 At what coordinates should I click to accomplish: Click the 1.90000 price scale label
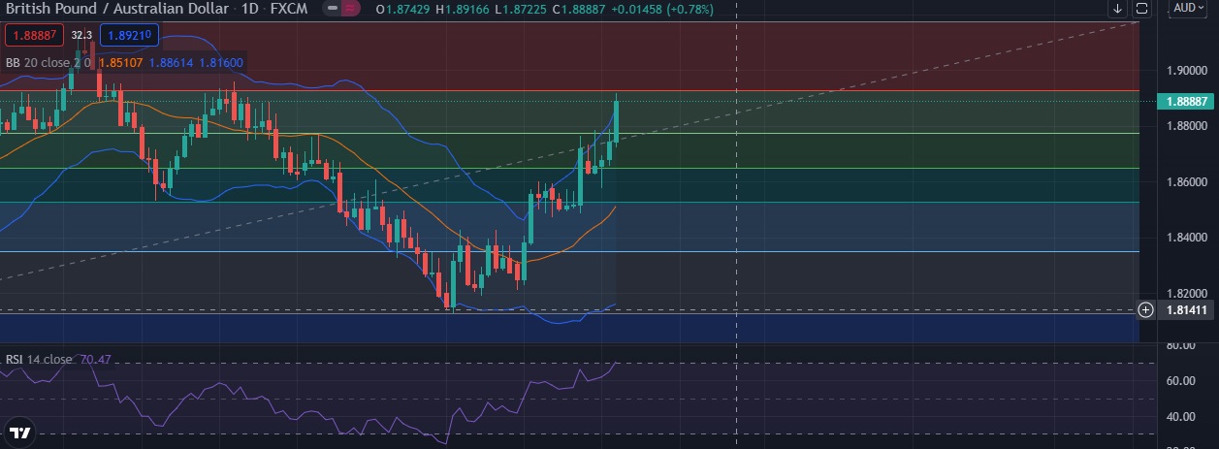click(x=1186, y=71)
